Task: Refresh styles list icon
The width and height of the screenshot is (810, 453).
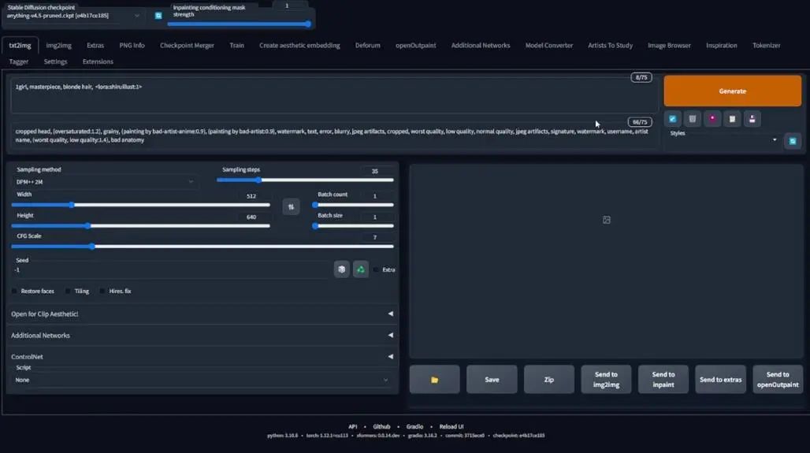Action: (x=793, y=141)
